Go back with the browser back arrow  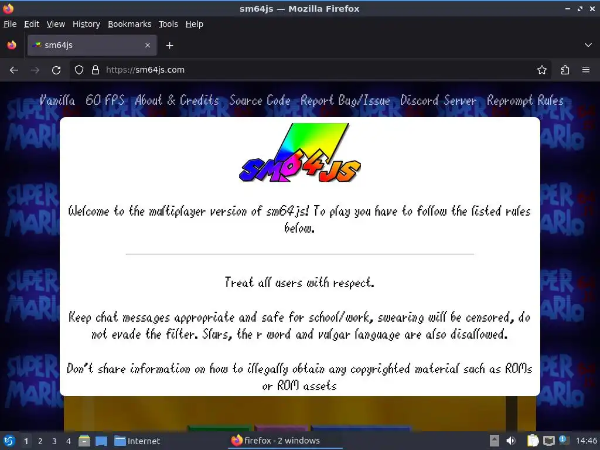[14, 70]
